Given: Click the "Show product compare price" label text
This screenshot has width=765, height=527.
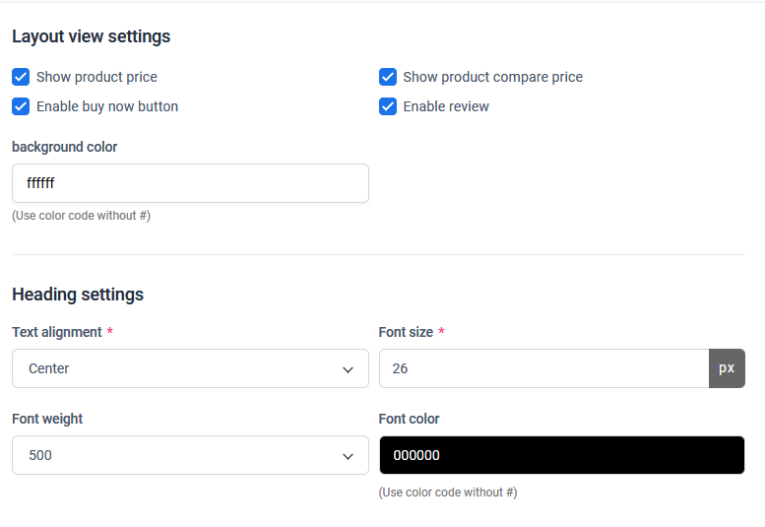Looking at the screenshot, I should coord(492,77).
